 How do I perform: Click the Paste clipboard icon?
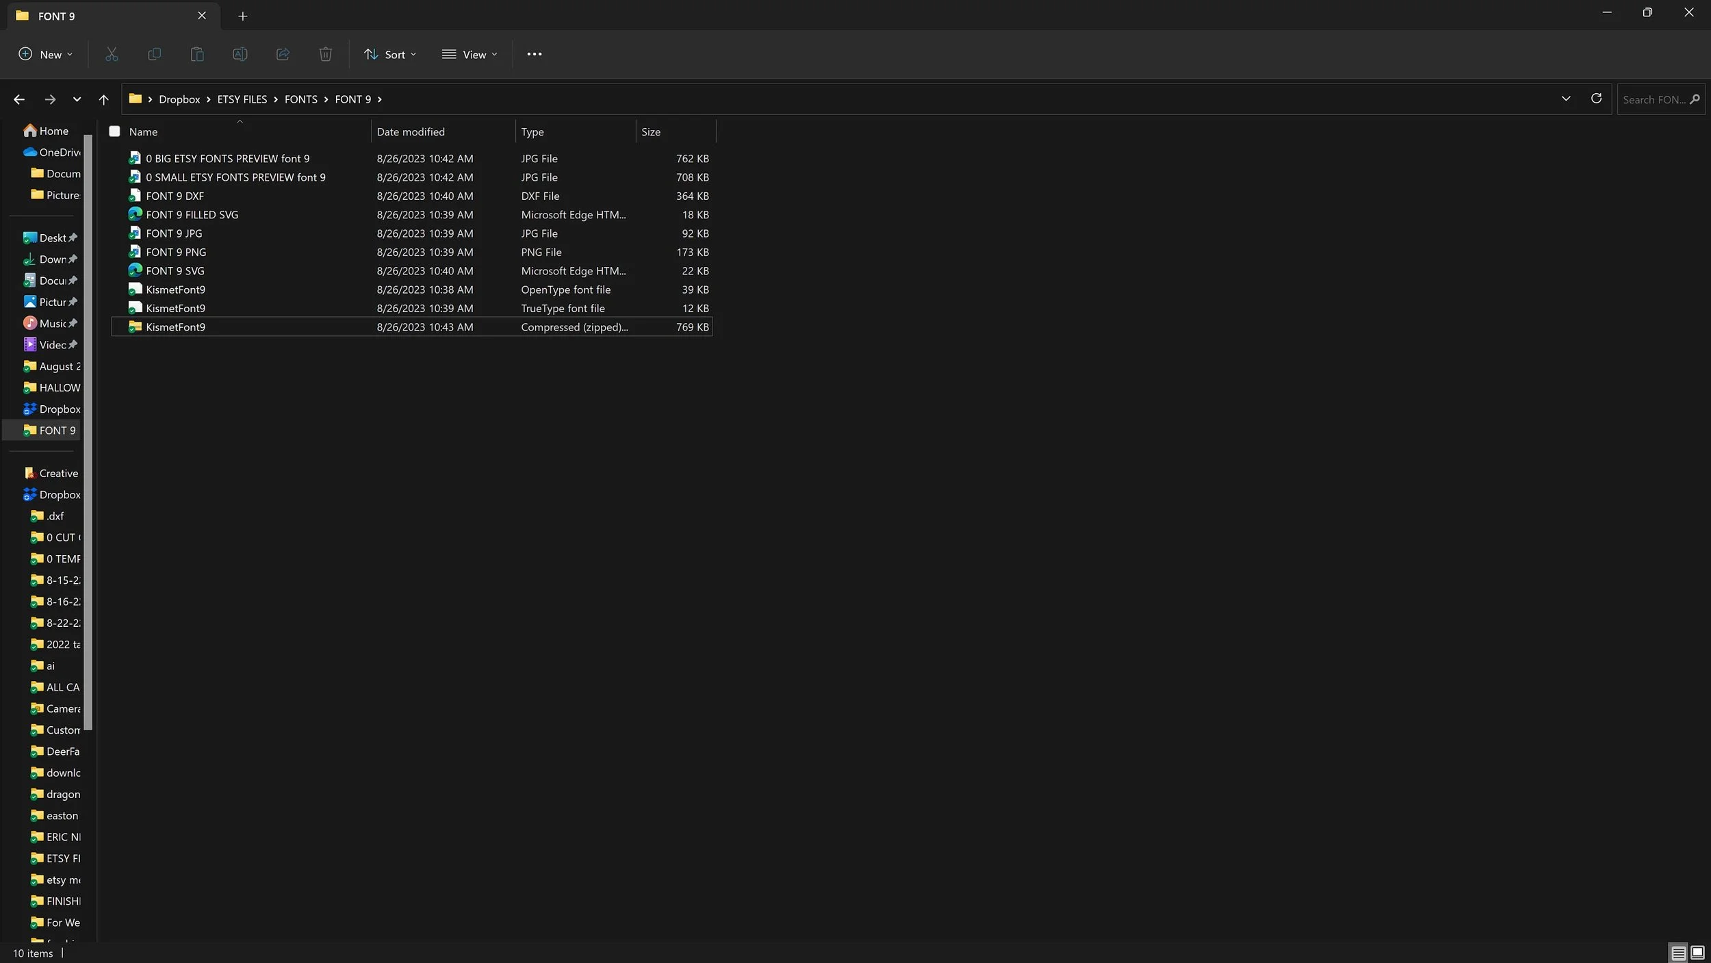tap(197, 54)
